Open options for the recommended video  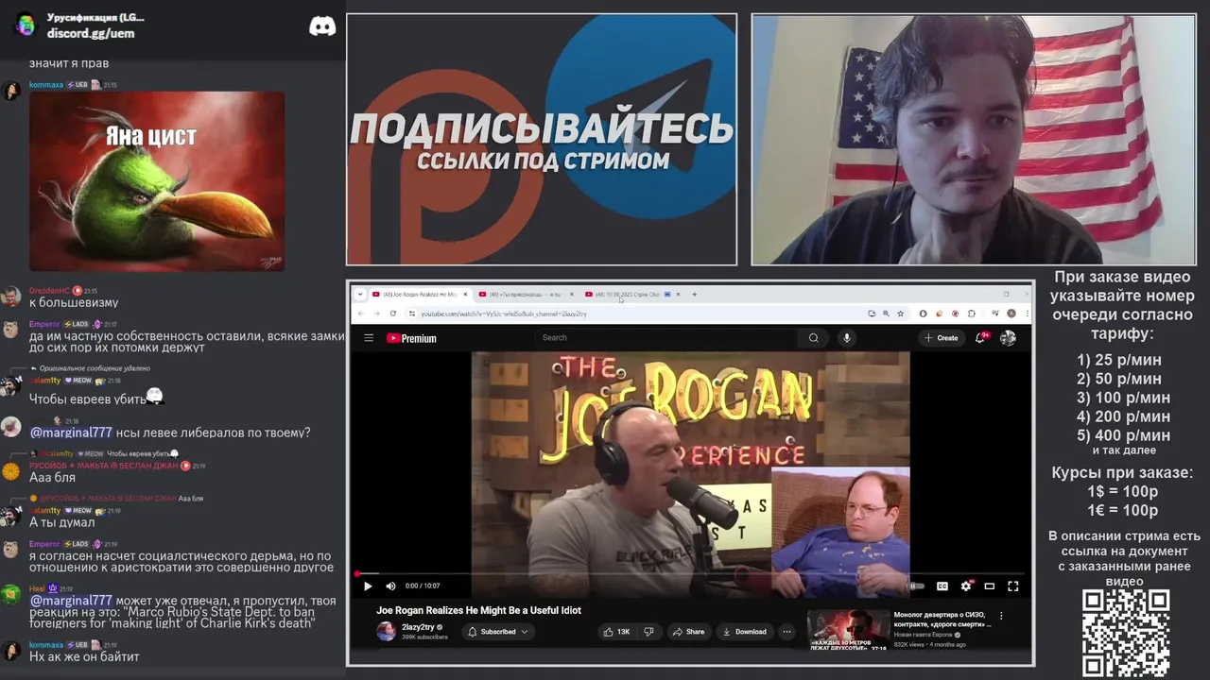point(1001,616)
